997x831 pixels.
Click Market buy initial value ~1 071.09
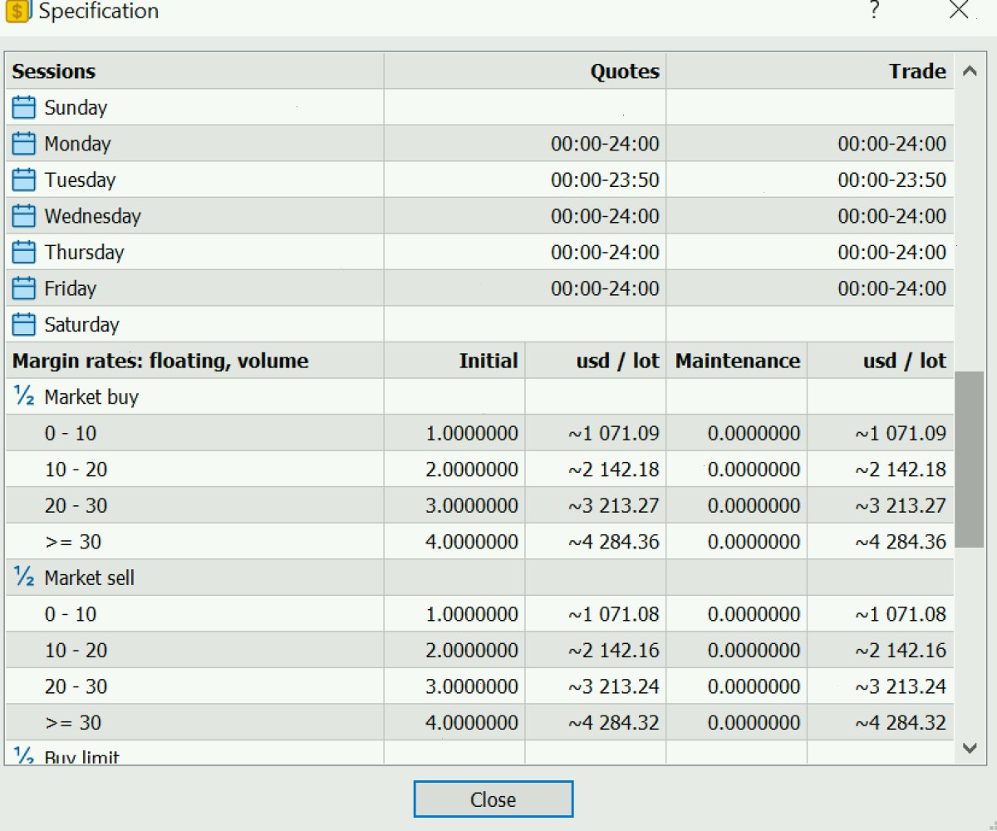(x=613, y=433)
